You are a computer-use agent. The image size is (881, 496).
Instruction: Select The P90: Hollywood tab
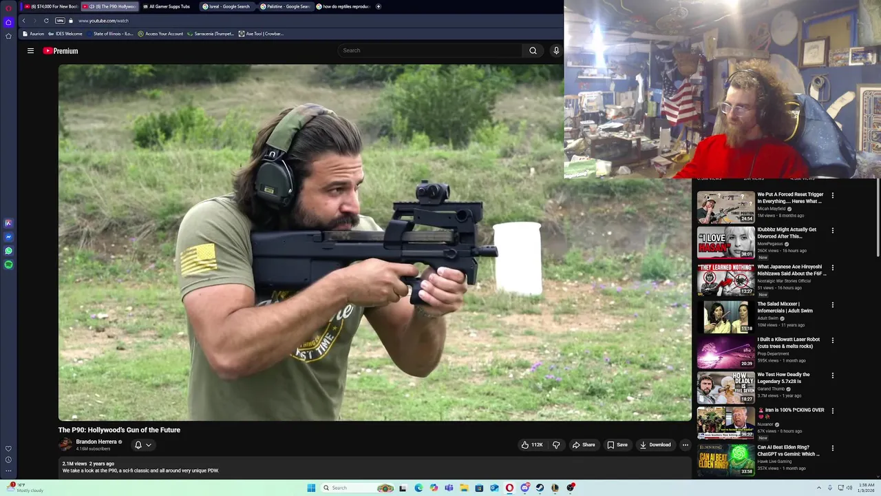click(110, 6)
